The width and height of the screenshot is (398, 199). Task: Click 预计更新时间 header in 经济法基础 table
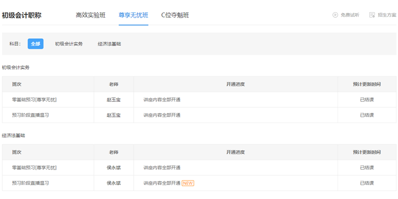pyautogui.click(x=367, y=152)
